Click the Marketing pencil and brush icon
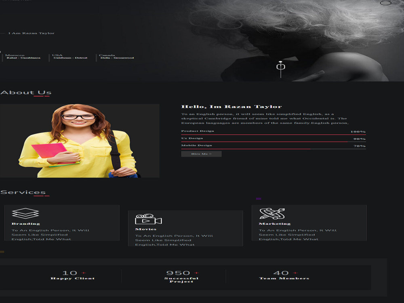The height and width of the screenshot is (303, 404). point(272,214)
